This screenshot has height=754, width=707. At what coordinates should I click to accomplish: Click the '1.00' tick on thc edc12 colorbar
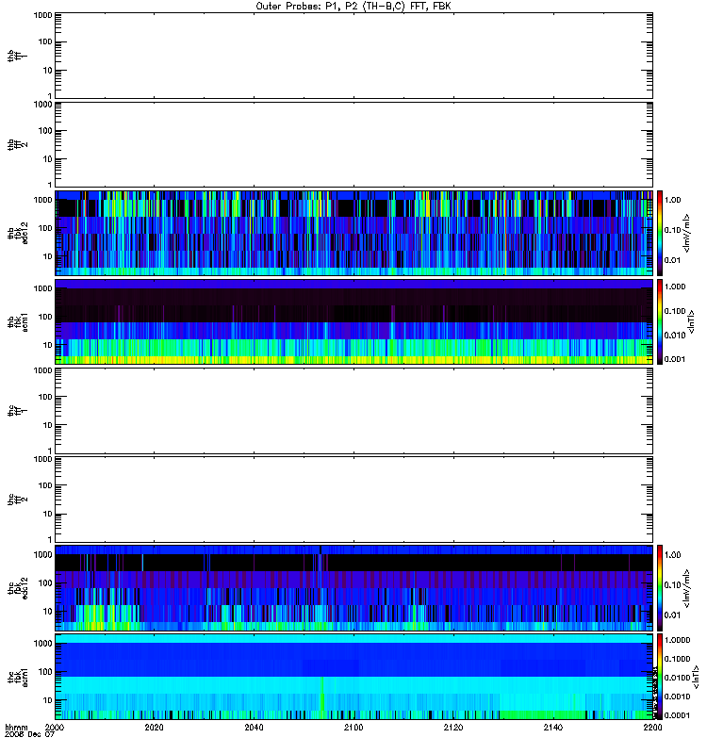[x=672, y=555]
